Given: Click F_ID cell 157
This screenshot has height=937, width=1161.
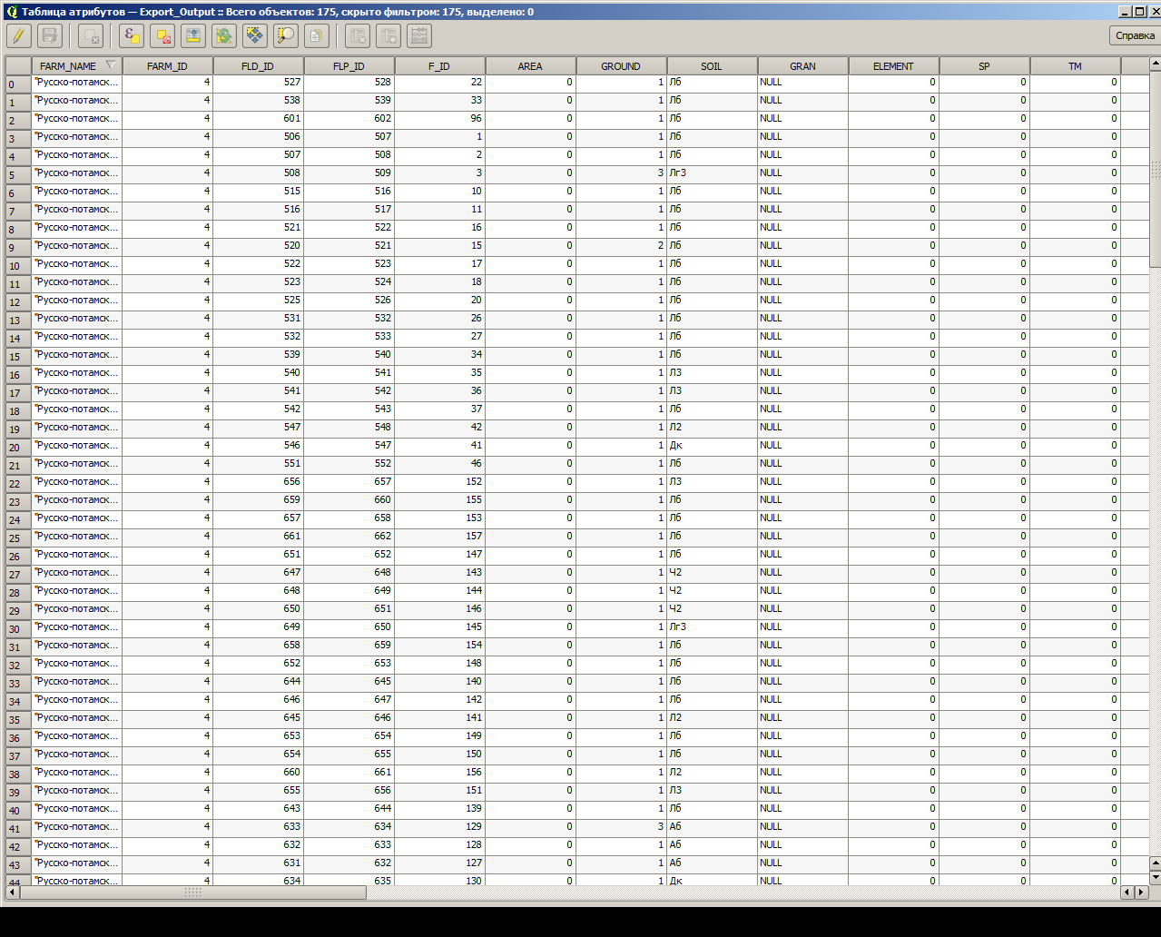Looking at the screenshot, I should (440, 537).
